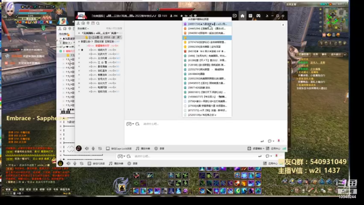Toggle the favorite star in title bar
364x205 pixels.
pyautogui.click(x=182, y=16)
